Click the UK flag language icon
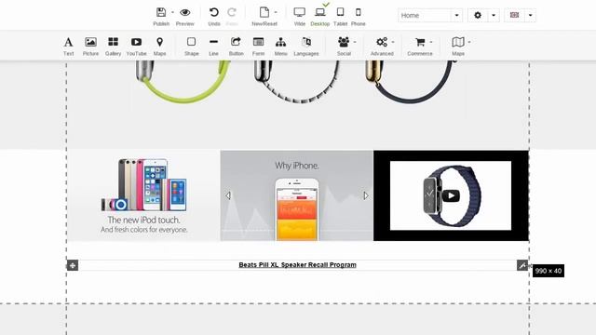The height and width of the screenshot is (335, 596). pos(514,15)
